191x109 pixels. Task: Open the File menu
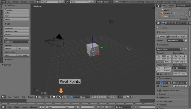(x=9, y=2)
